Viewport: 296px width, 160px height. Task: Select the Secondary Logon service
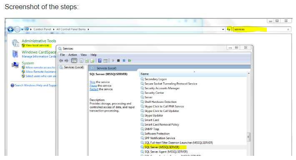(156, 79)
